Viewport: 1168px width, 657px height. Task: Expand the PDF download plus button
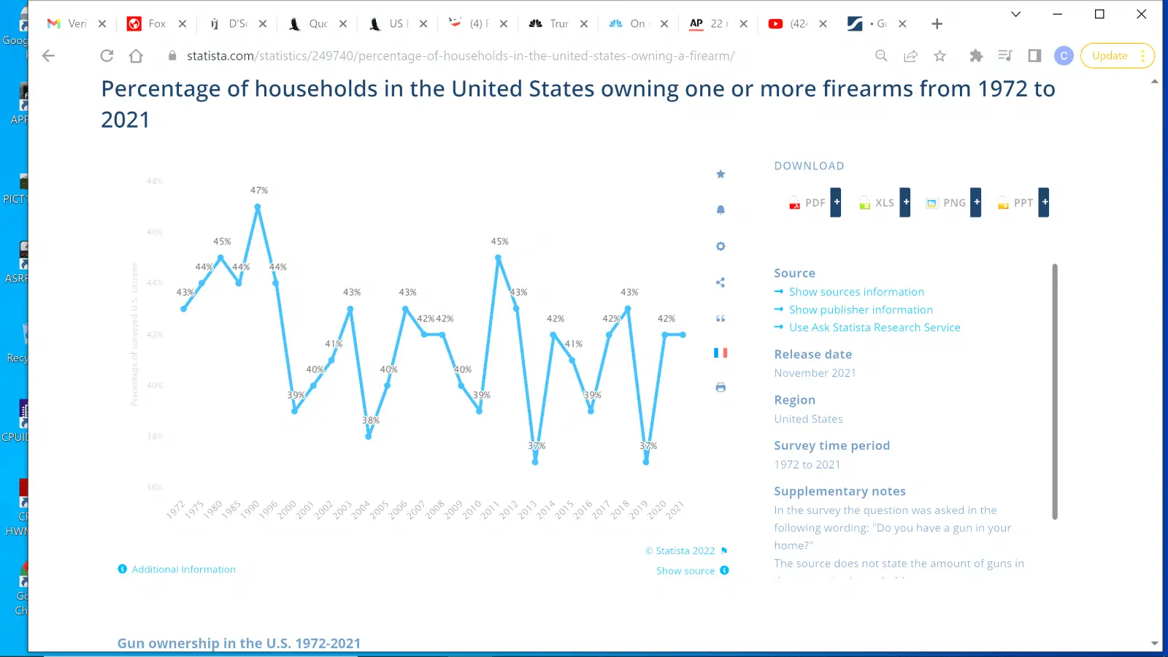(x=837, y=202)
